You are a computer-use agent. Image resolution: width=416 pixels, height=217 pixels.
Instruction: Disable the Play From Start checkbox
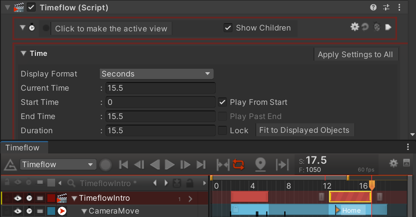tap(222, 102)
